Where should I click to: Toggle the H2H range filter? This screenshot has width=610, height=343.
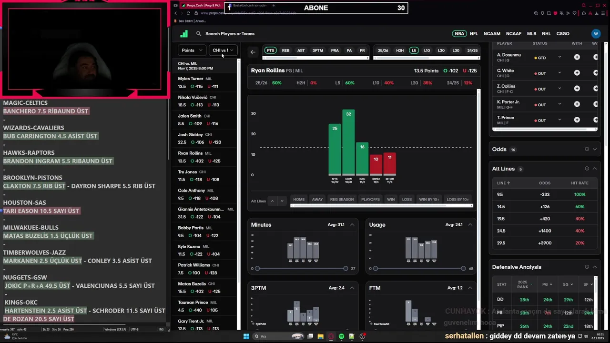[400, 50]
